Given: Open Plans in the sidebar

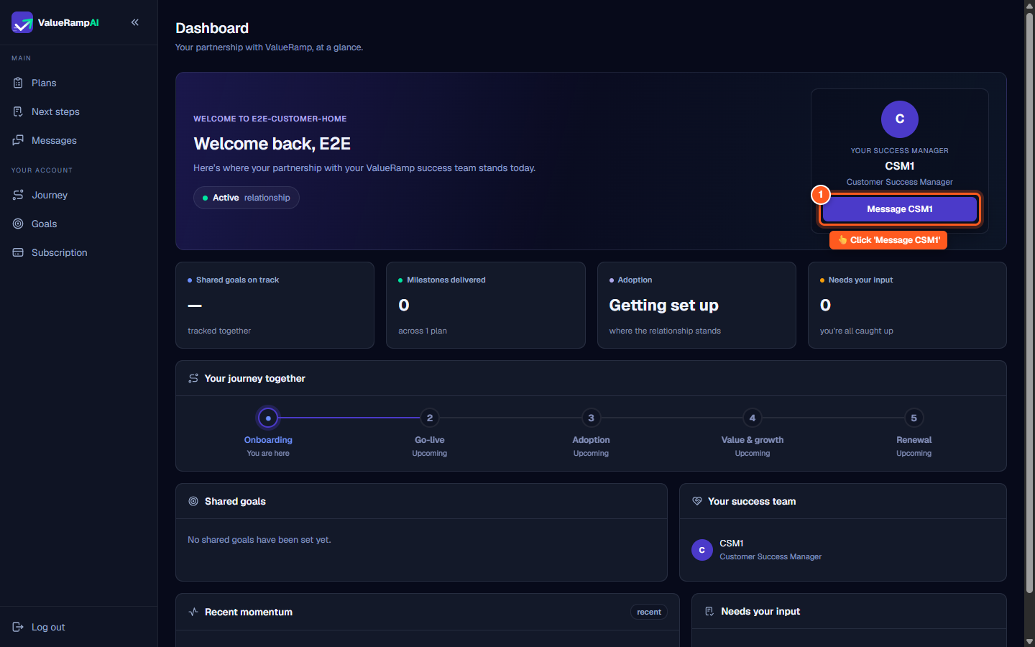Looking at the screenshot, I should [x=79, y=83].
